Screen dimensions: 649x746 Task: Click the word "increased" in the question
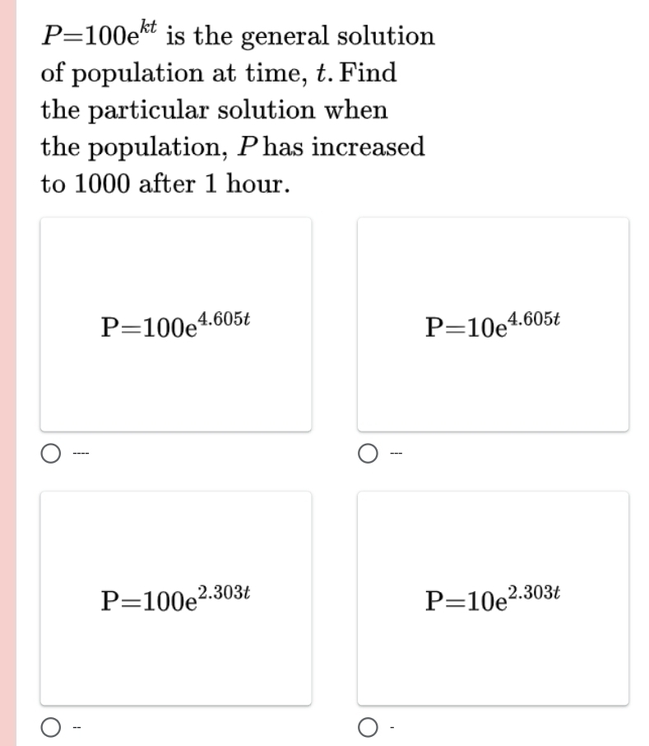pos(368,147)
